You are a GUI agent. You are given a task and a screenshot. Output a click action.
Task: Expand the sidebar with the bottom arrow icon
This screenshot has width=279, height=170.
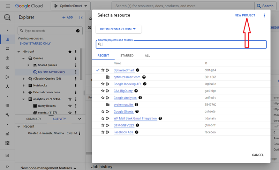[x=7, y=167]
